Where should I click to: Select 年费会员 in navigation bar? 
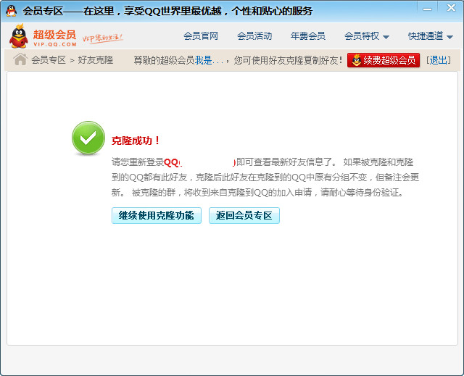pyautogui.click(x=308, y=36)
